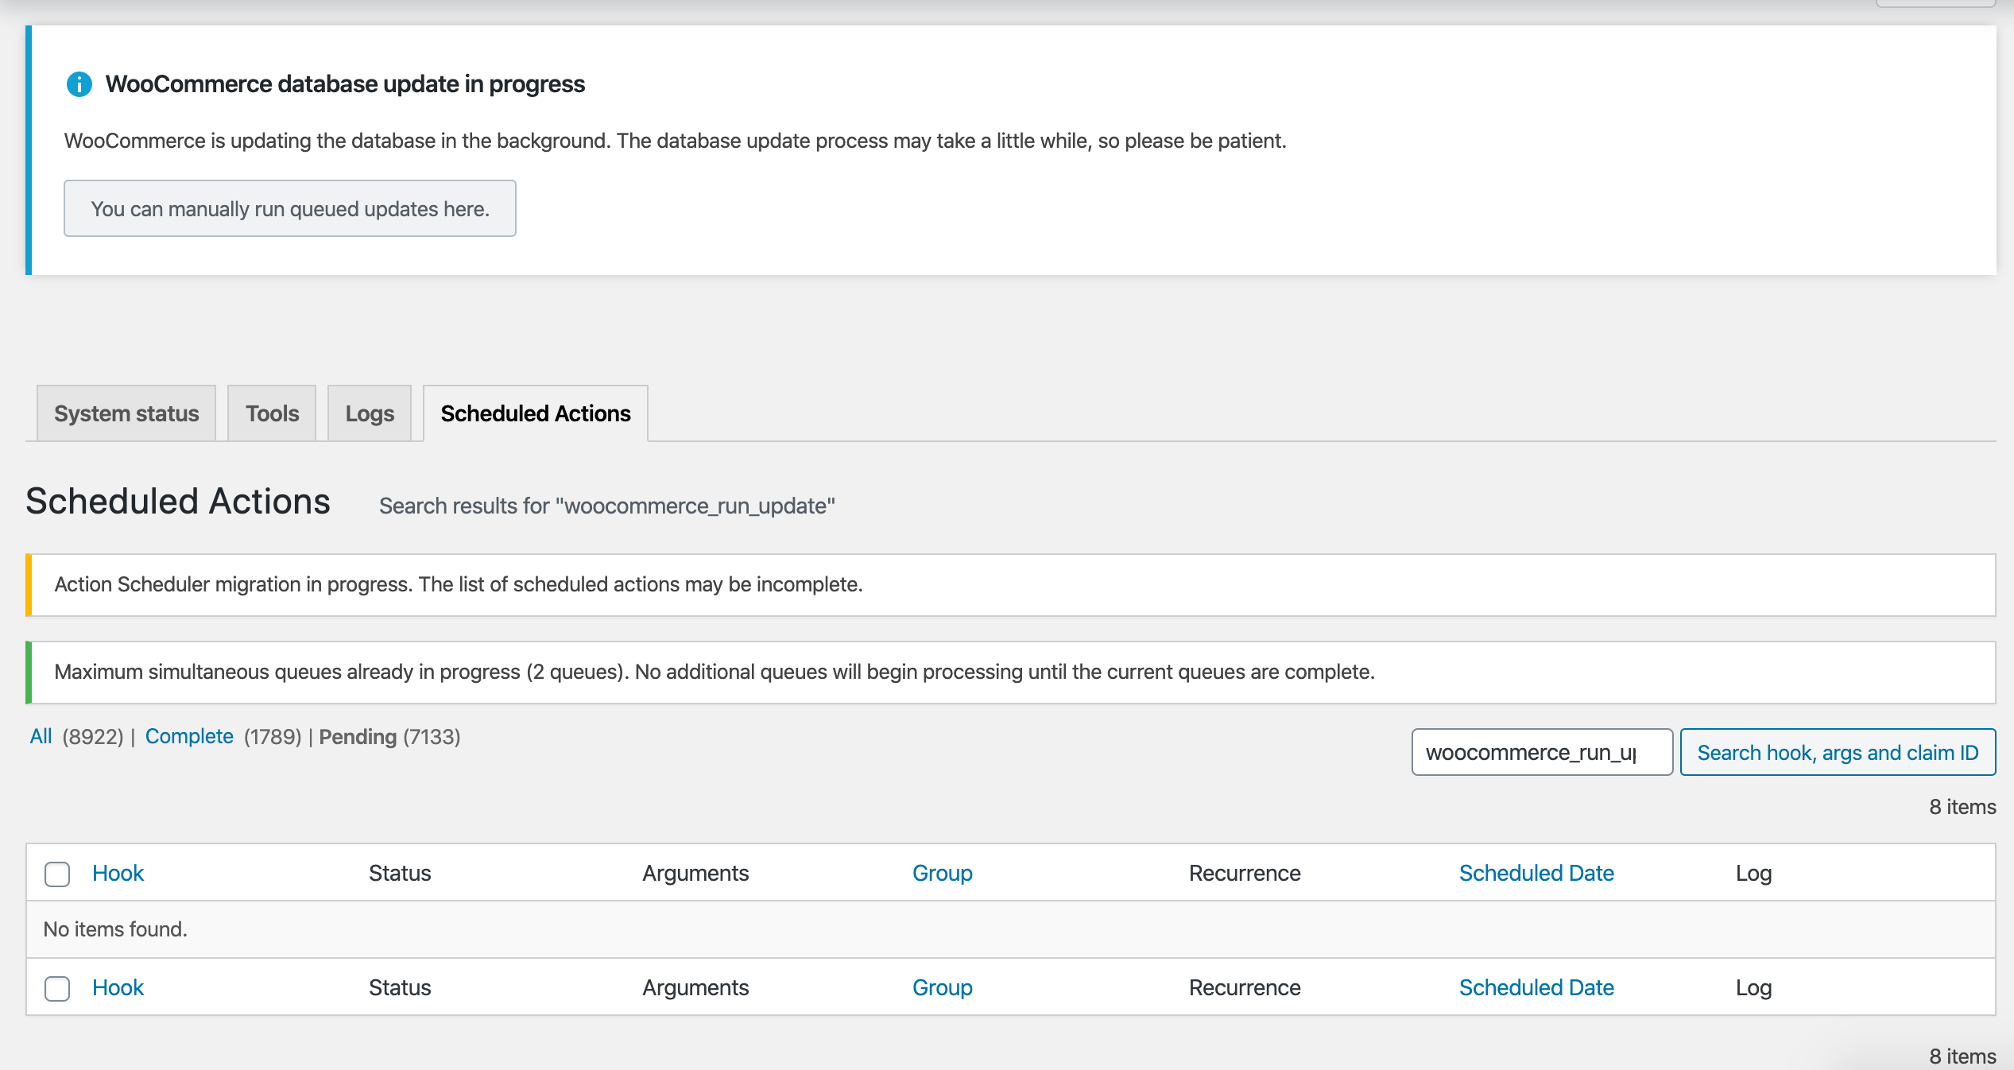Image resolution: width=2014 pixels, height=1070 pixels.
Task: Click the hook search input field
Action: point(1541,752)
